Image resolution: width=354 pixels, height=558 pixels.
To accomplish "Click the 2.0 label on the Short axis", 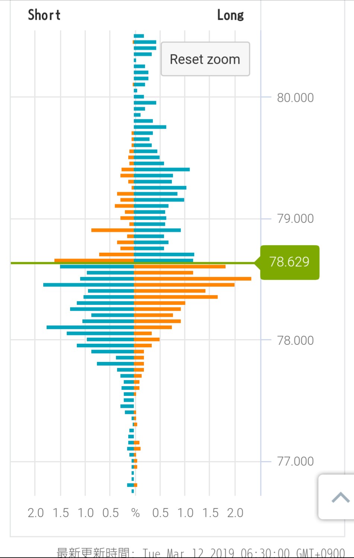I will click(x=35, y=513).
